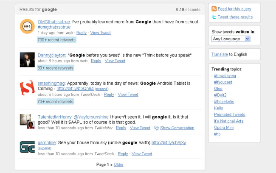Open OMGthatssotrue username link
The height and width of the screenshot is (173, 276).
tap(54, 22)
